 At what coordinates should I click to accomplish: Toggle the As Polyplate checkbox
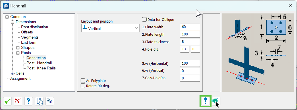click(83, 81)
